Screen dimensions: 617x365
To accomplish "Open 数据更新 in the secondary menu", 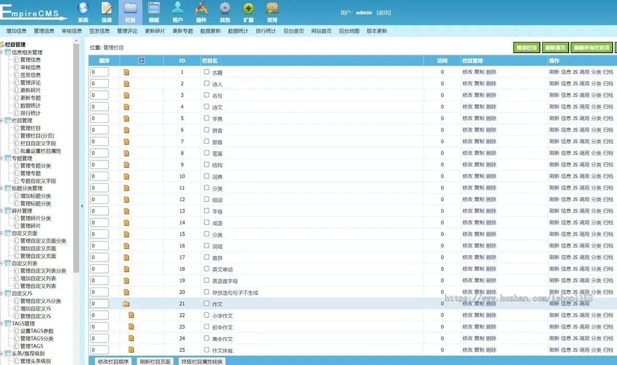I will click(x=210, y=31).
